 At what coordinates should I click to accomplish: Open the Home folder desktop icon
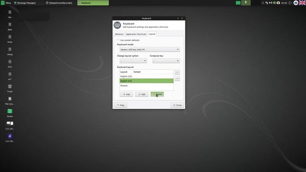[x=10, y=113]
